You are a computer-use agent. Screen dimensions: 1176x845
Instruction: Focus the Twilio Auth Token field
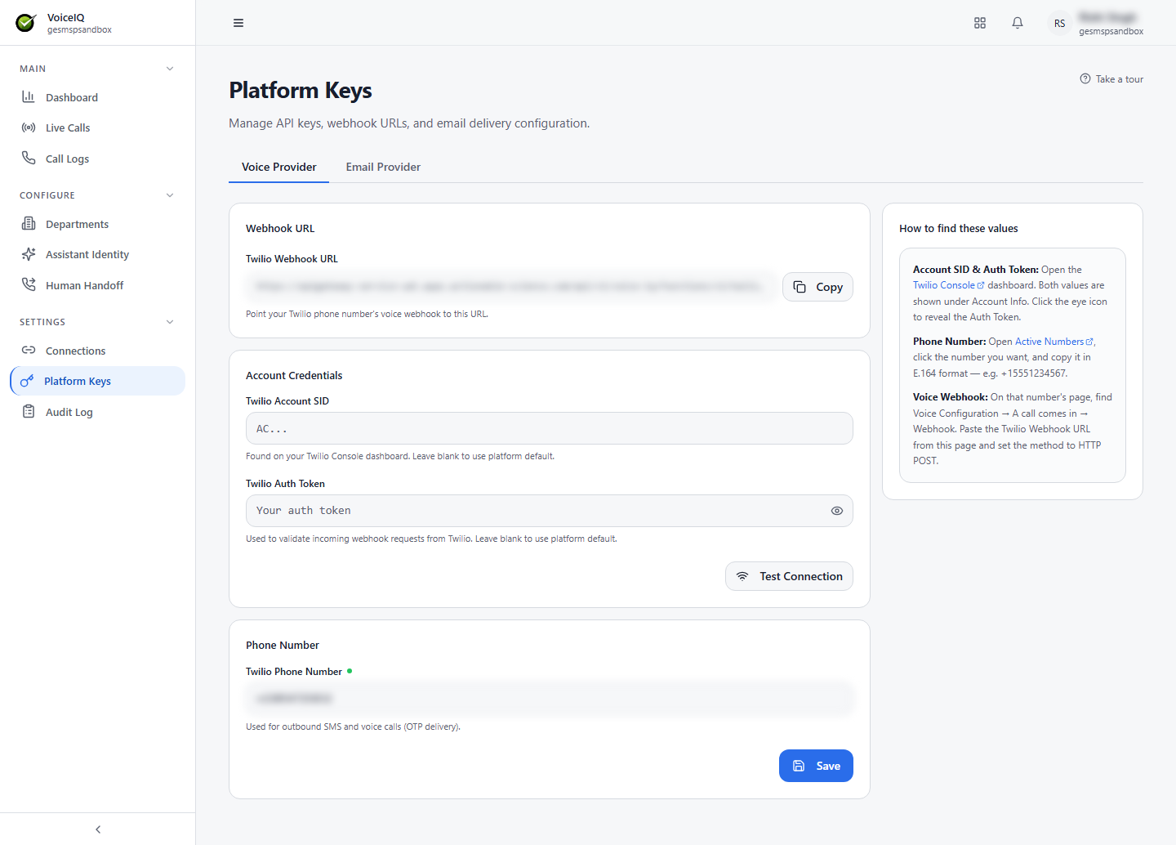[x=550, y=511]
